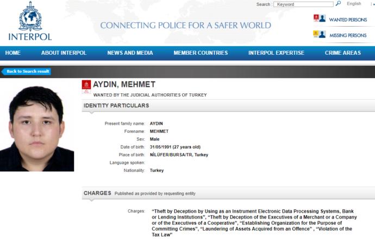Focus the Keyword search field

click(303, 4)
